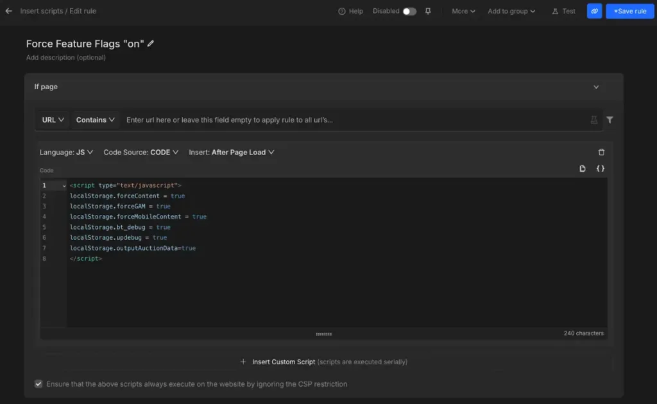Click the Help question mark icon
The width and height of the screenshot is (657, 404).
click(342, 12)
